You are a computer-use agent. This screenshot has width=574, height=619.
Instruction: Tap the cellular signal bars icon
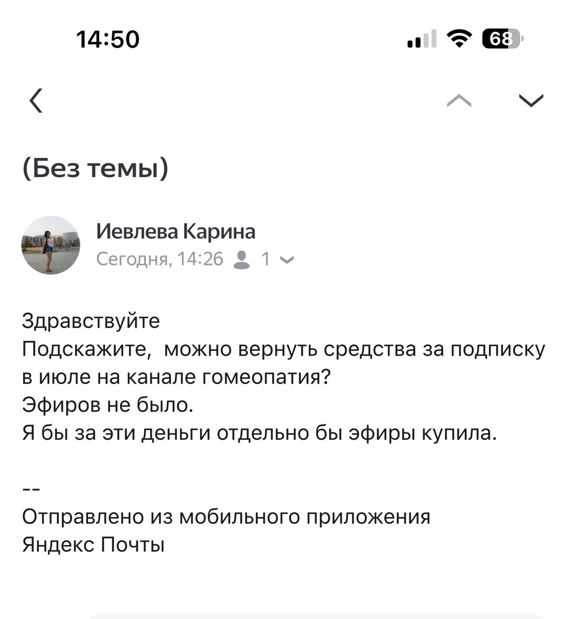click(x=422, y=39)
